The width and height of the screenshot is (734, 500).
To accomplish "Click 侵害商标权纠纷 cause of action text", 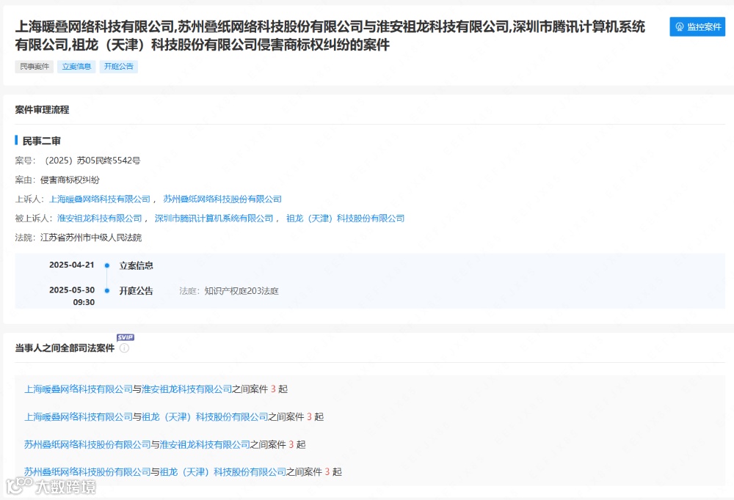I will click(x=70, y=180).
